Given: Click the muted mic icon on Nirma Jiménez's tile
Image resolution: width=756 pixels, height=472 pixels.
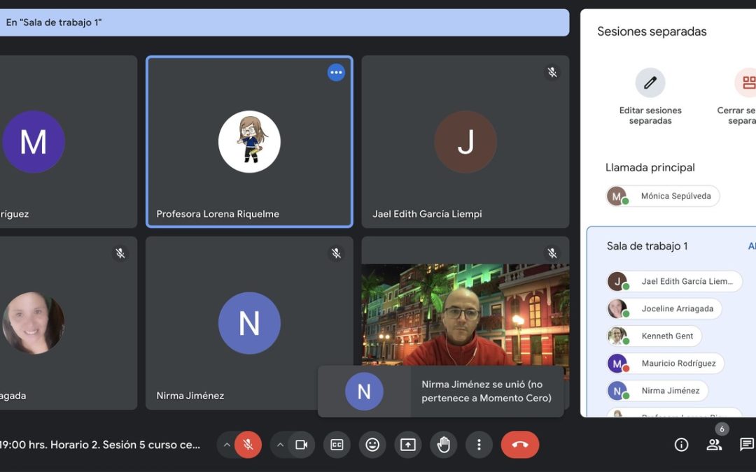Looking at the screenshot, I should coord(336,253).
